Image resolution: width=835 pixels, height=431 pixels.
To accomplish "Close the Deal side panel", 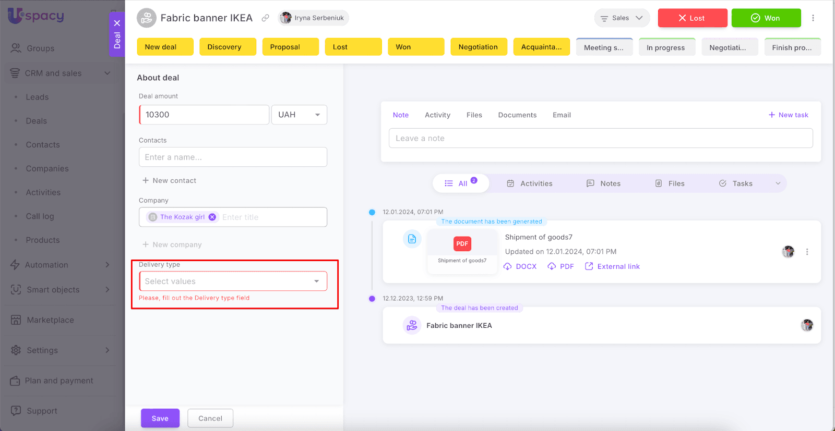I will click(x=117, y=23).
